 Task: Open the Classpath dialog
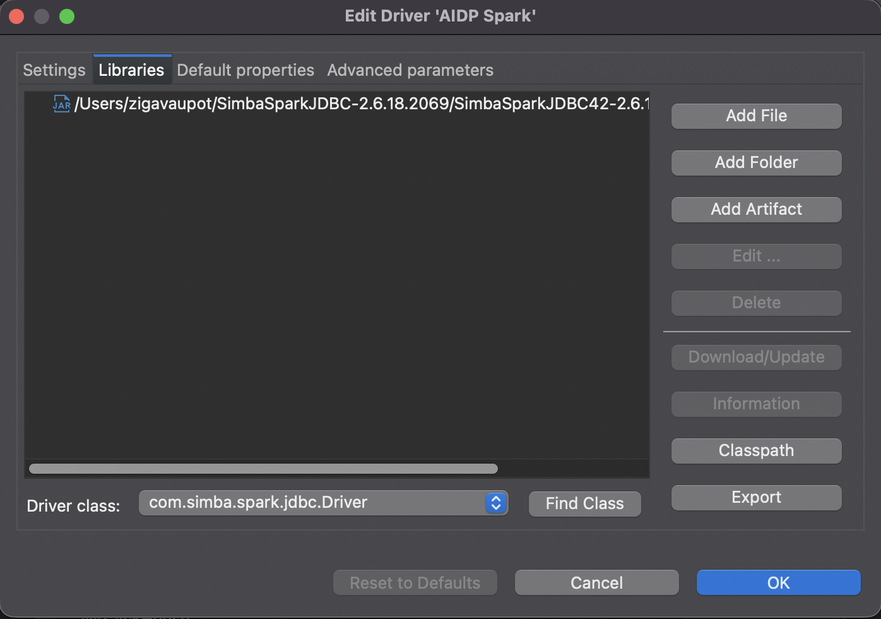coord(756,450)
